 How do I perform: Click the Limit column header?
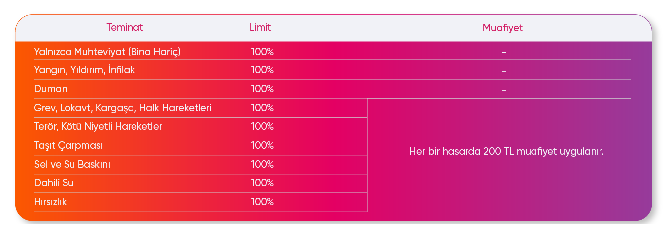(260, 28)
